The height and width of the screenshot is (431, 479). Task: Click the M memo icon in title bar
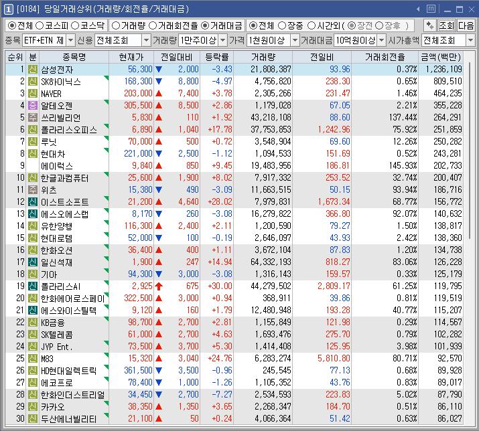click(431, 9)
